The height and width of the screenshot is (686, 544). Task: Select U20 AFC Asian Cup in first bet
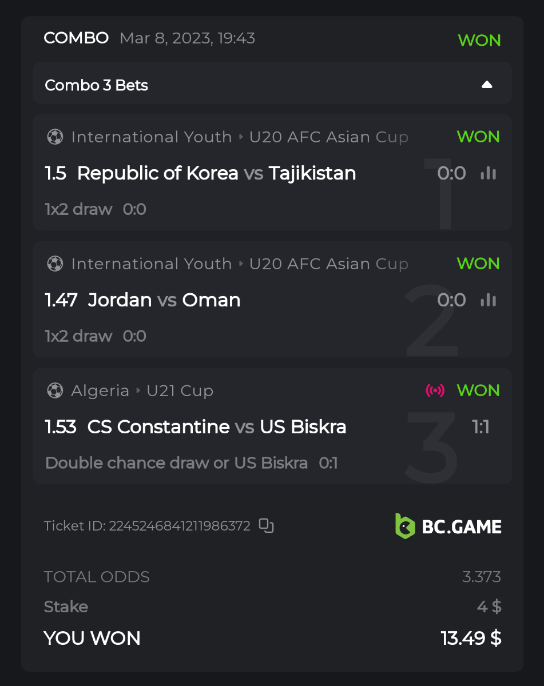pyautogui.click(x=328, y=137)
